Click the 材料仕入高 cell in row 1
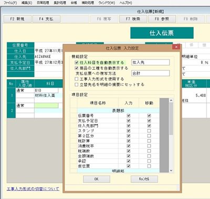The height and width of the screenshot is (199, 210). pos(48,95)
